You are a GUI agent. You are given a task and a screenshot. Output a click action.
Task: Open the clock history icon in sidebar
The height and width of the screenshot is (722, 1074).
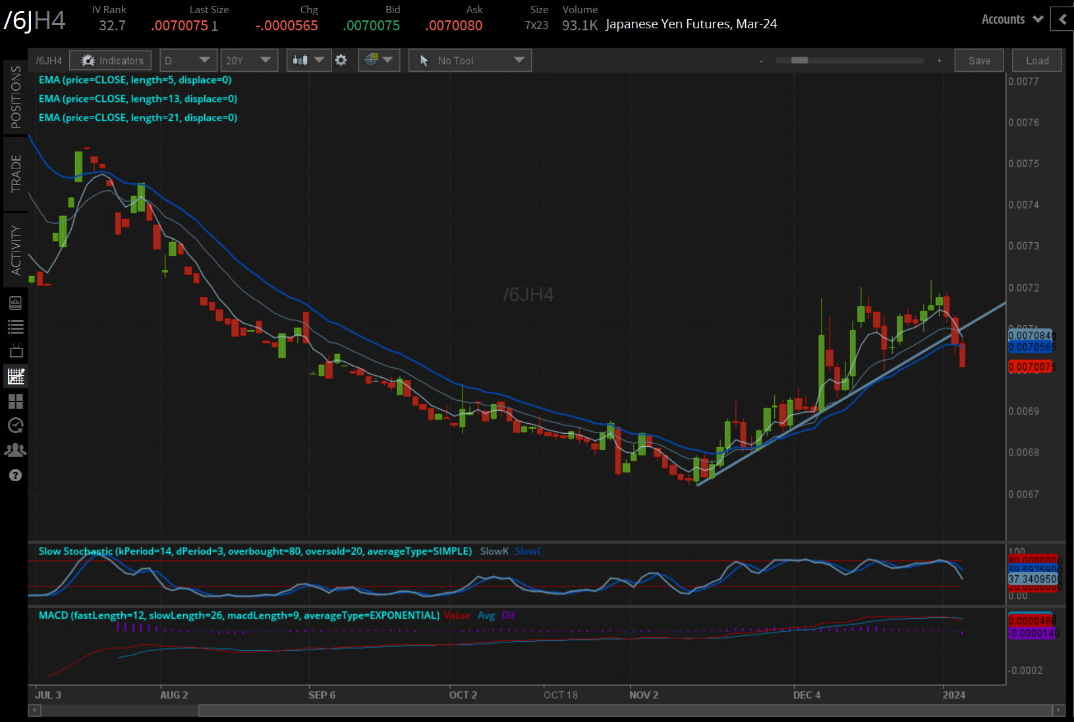15,425
